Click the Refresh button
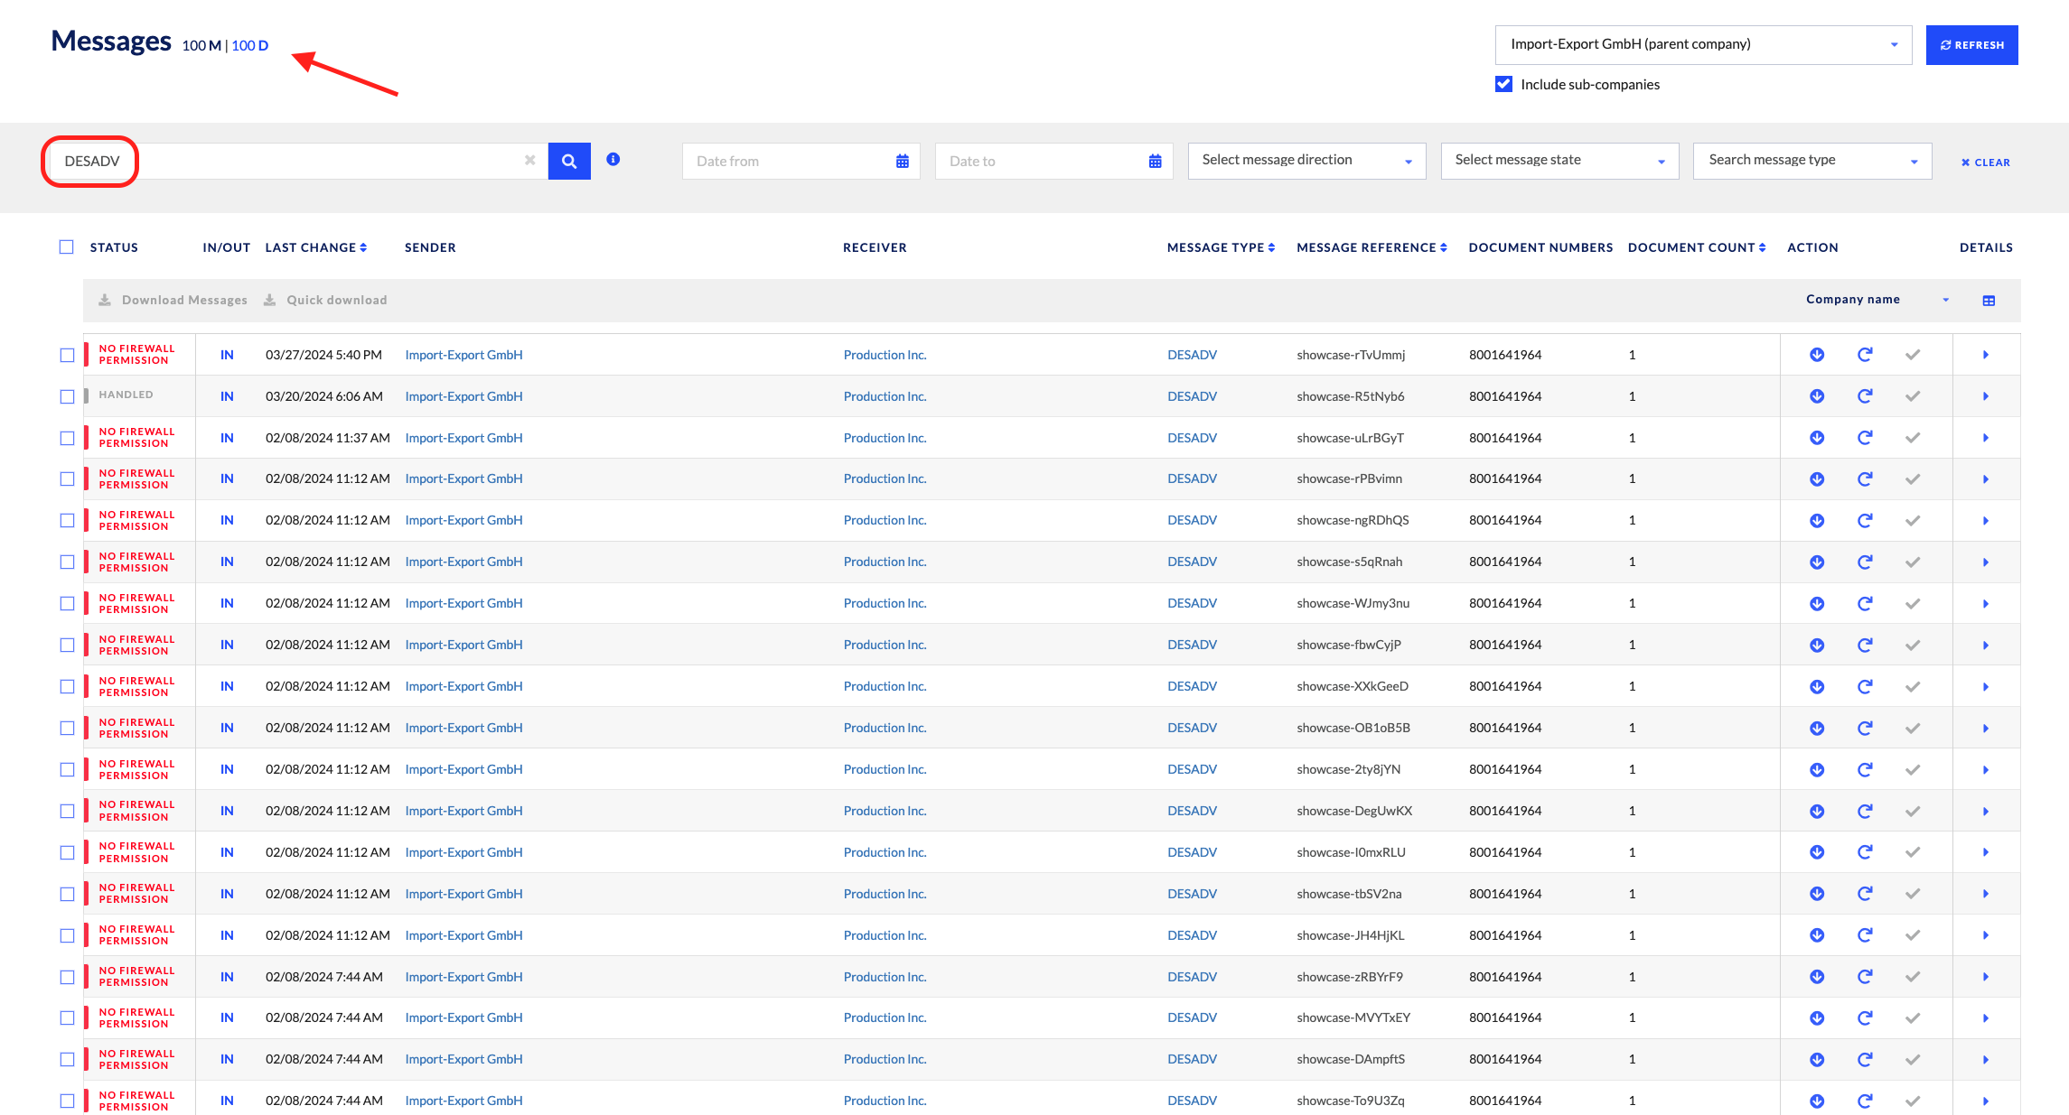This screenshot has height=1115, width=2069. coord(1971,45)
